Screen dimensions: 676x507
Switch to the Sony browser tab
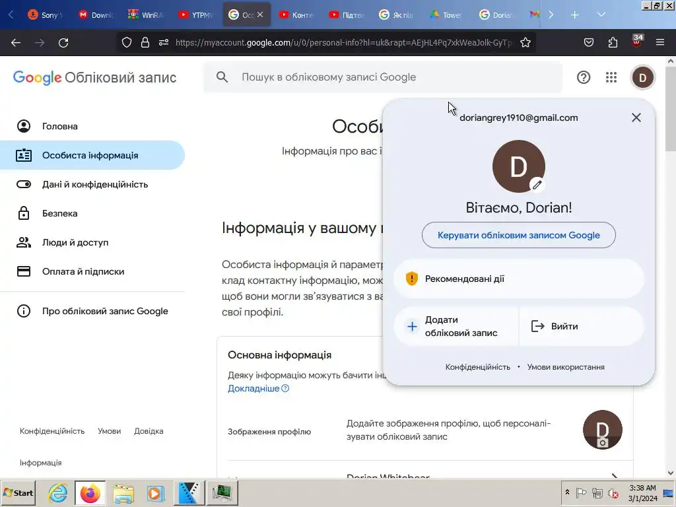(46, 15)
